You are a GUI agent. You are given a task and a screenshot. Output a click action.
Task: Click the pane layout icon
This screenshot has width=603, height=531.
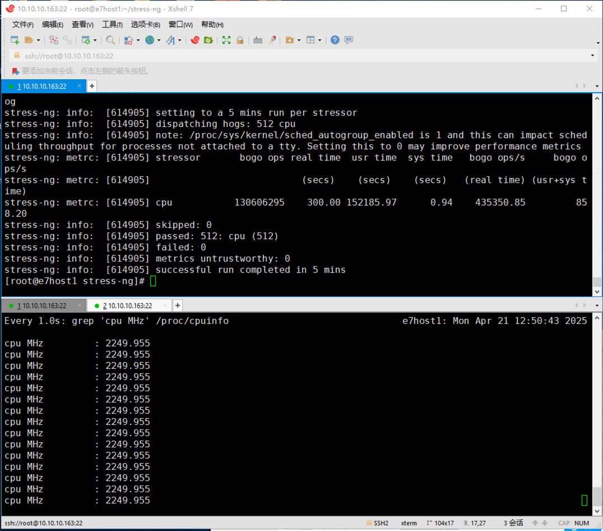point(310,40)
